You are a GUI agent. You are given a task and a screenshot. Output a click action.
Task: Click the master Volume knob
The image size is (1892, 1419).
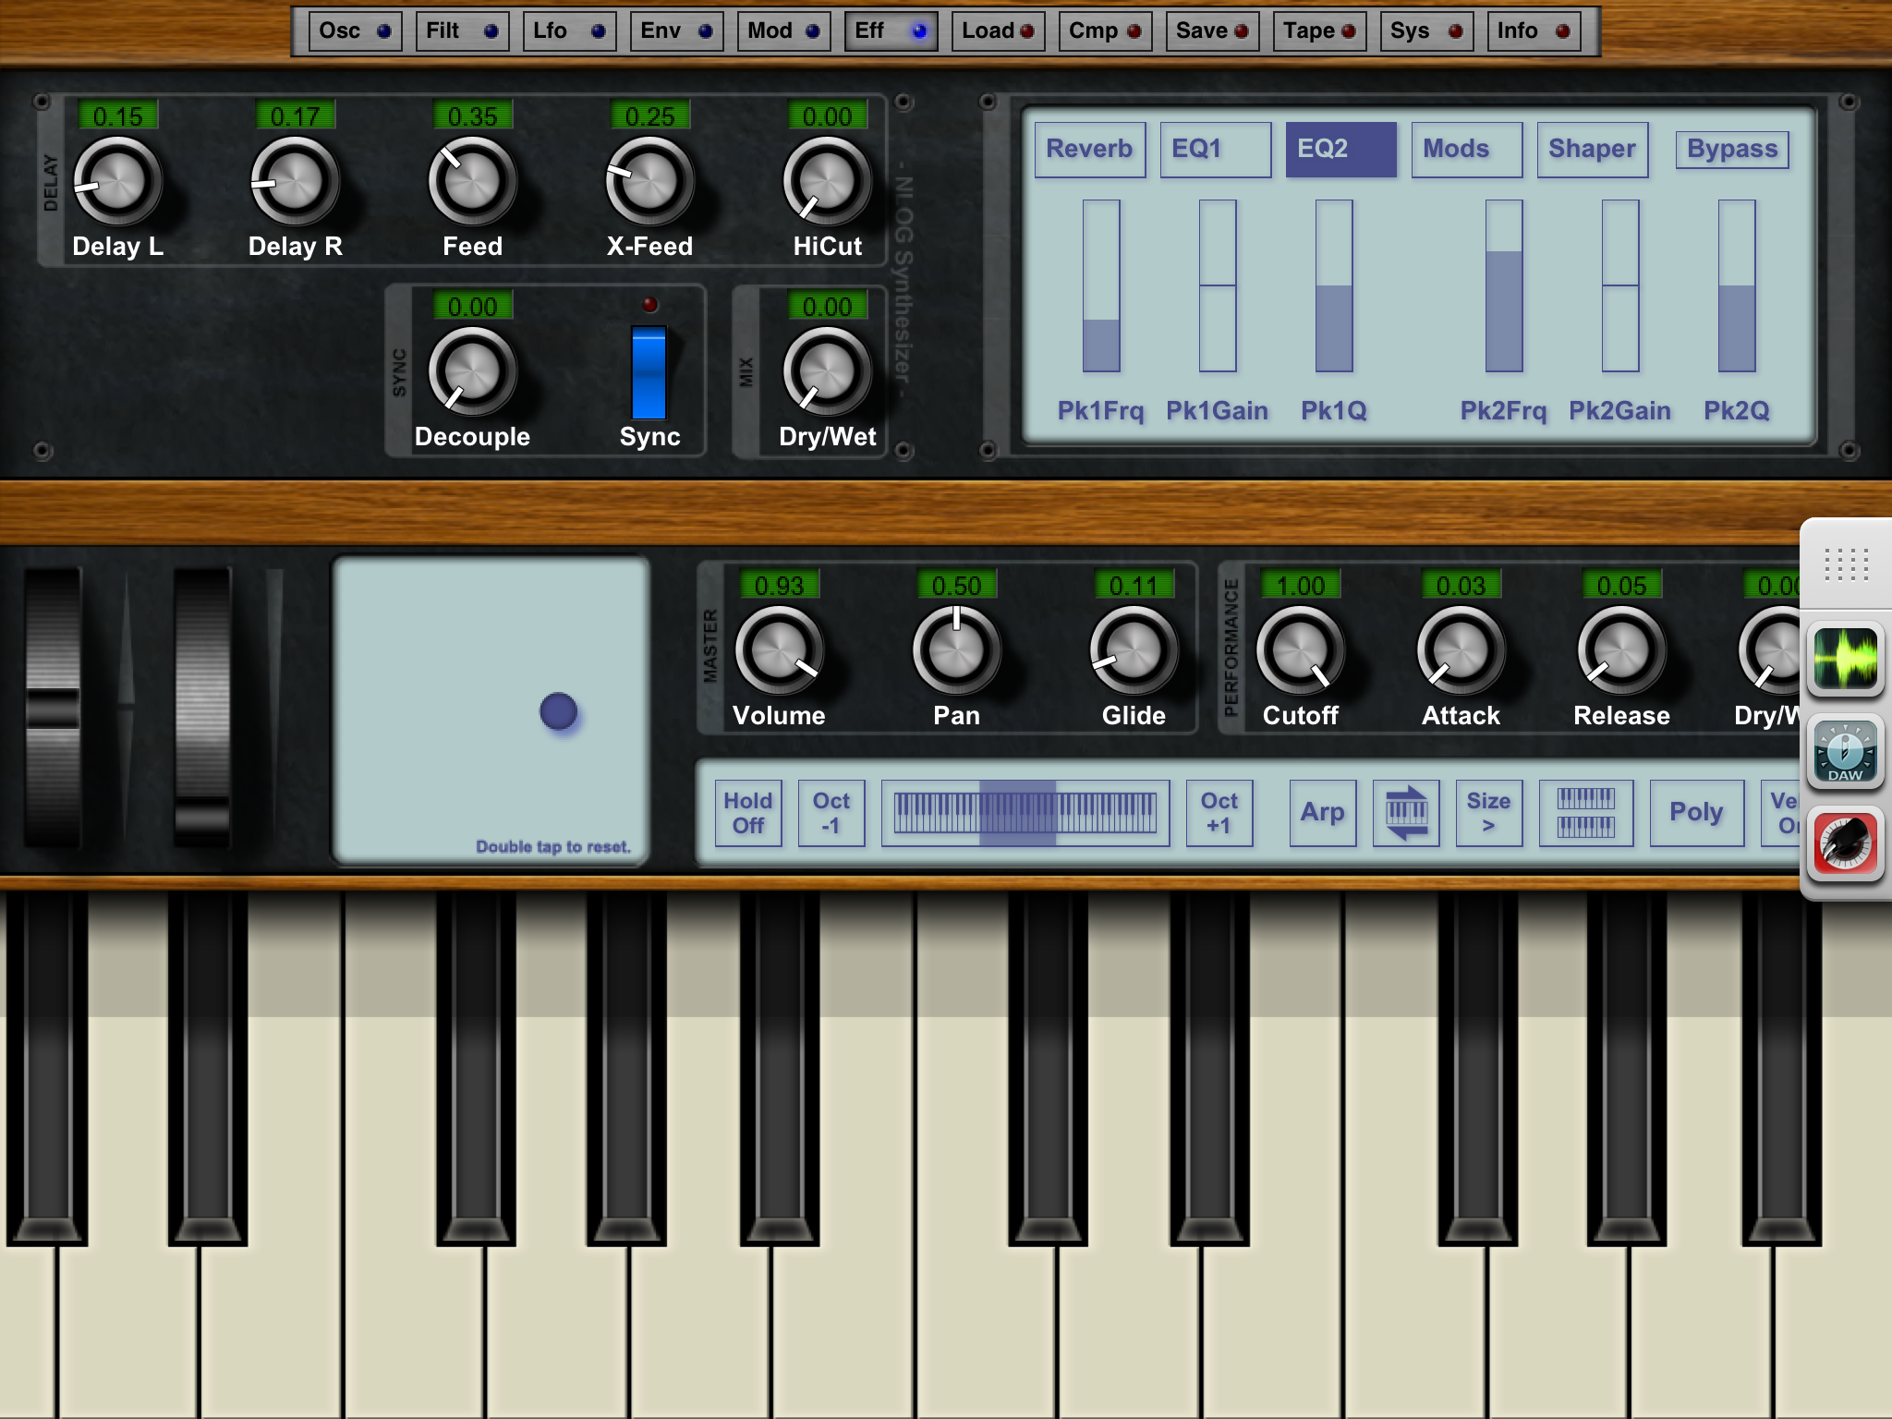[779, 650]
